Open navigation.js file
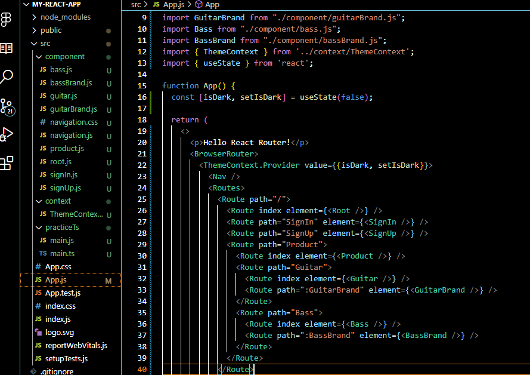 coord(71,136)
